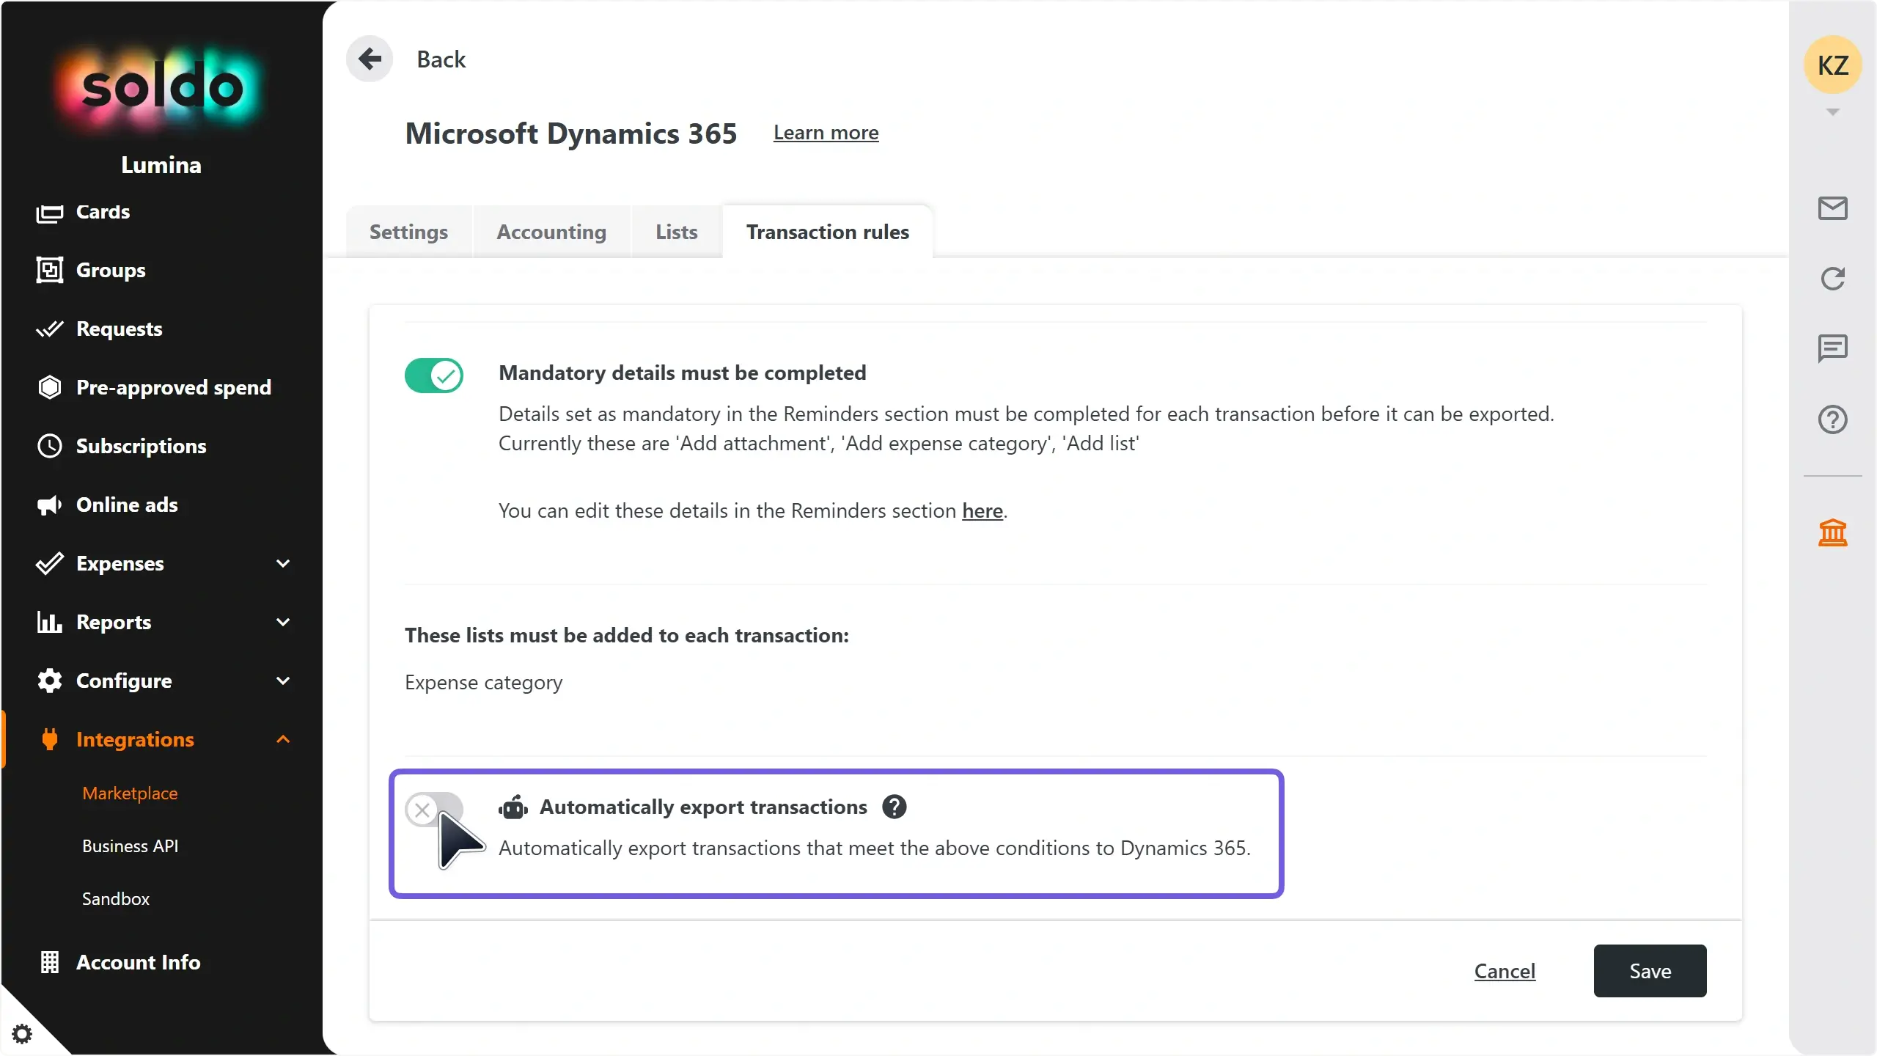The width and height of the screenshot is (1877, 1056).
Task: Click the Save button
Action: click(1650, 971)
